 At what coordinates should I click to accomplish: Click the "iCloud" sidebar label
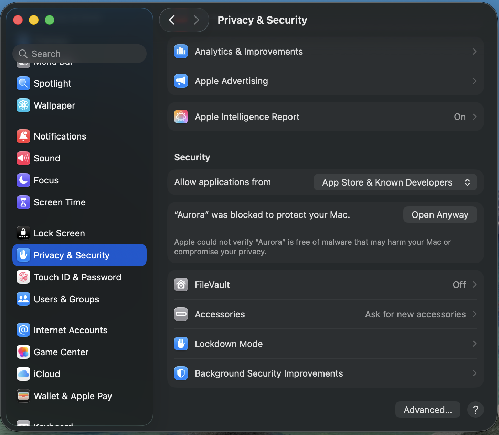47,374
